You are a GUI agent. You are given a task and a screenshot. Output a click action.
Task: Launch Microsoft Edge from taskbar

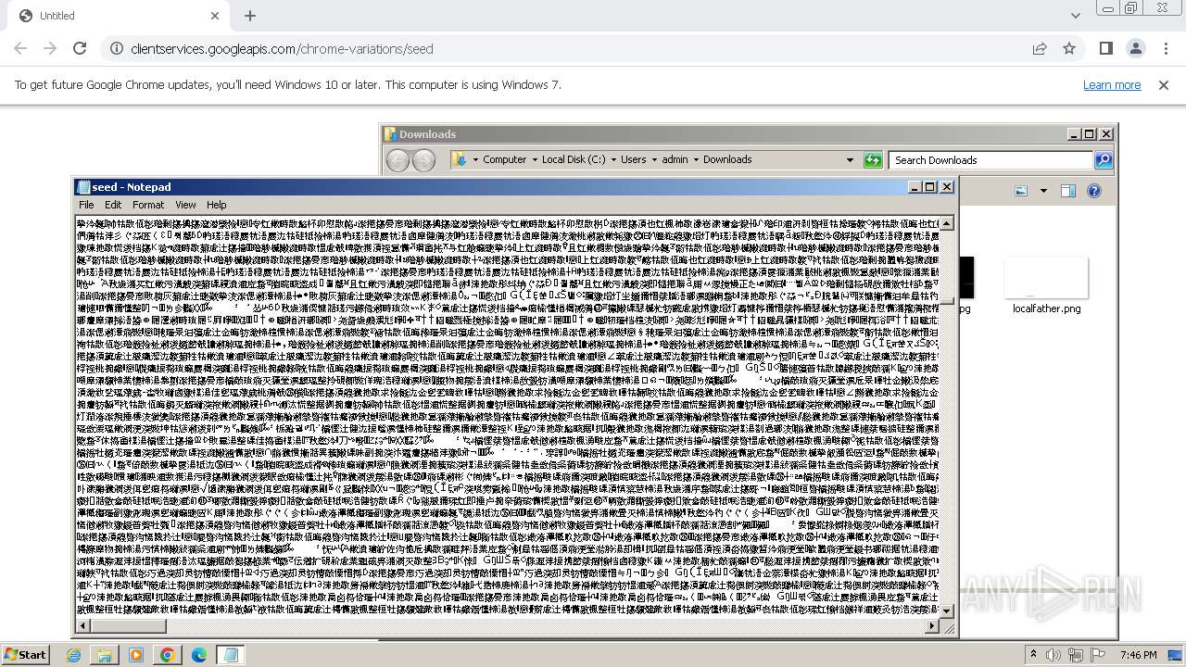[x=198, y=655]
